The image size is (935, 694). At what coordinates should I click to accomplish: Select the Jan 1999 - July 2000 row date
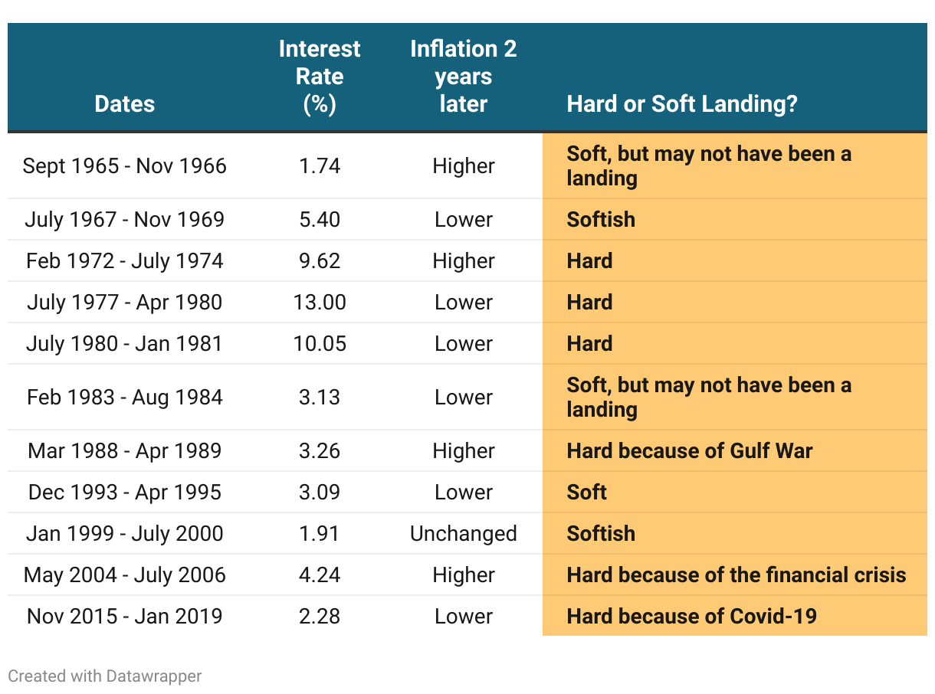(x=124, y=534)
